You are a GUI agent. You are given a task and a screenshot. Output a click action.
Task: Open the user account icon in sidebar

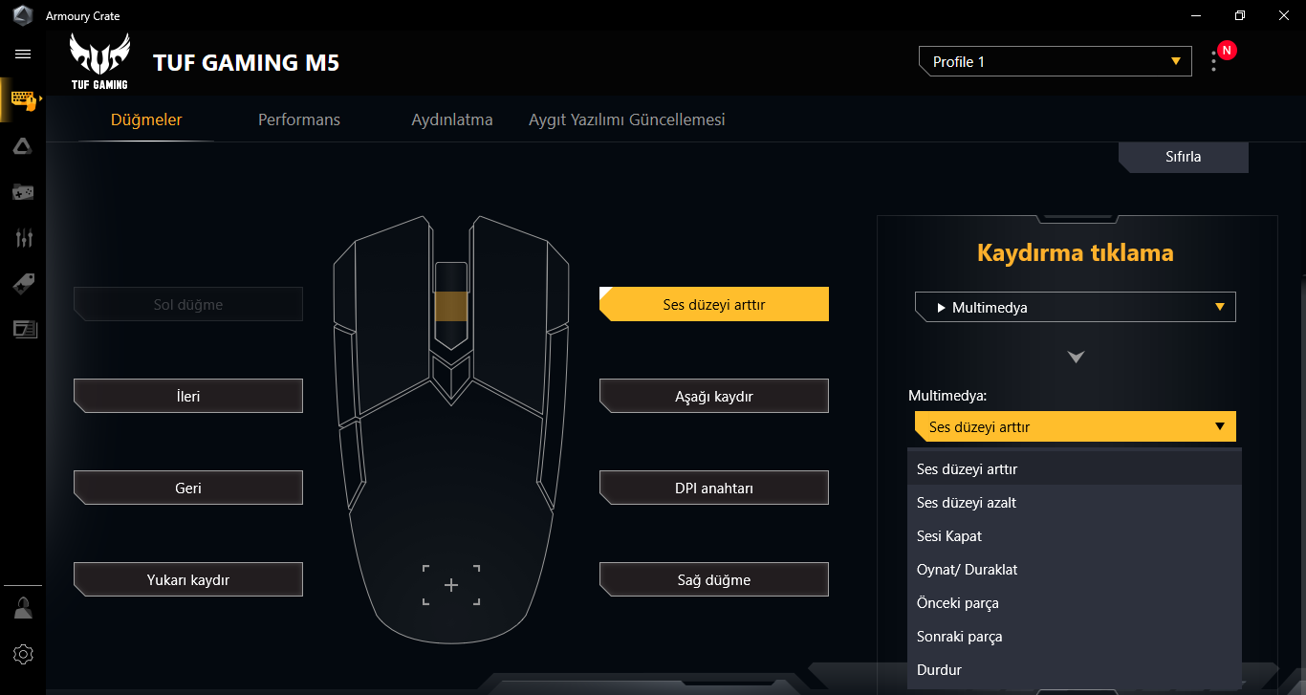tap(23, 608)
